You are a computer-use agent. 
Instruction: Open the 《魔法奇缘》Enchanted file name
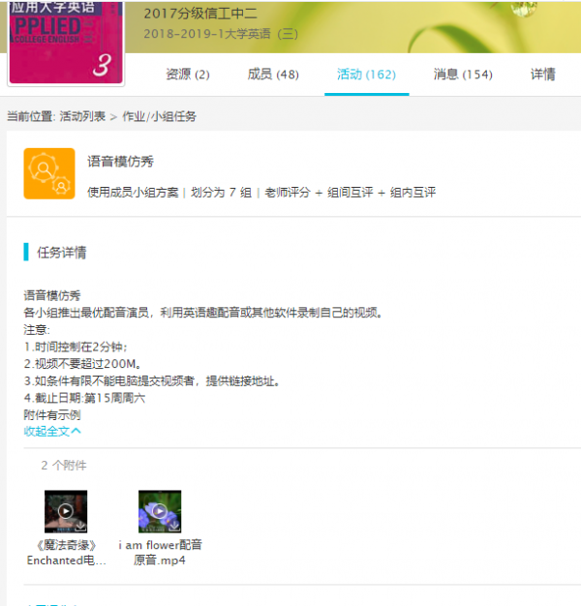coord(65,553)
